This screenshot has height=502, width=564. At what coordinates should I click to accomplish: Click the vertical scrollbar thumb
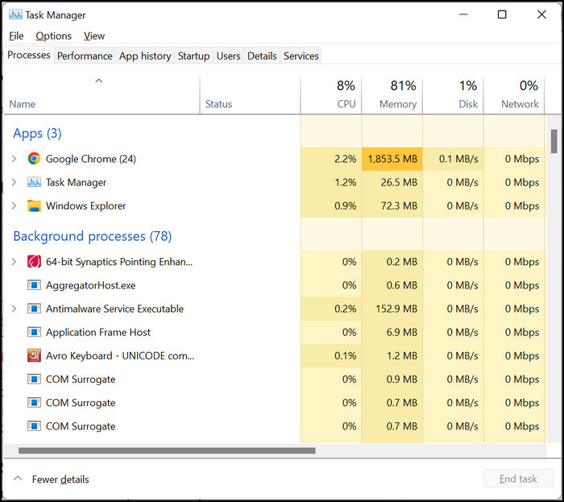pos(554,141)
